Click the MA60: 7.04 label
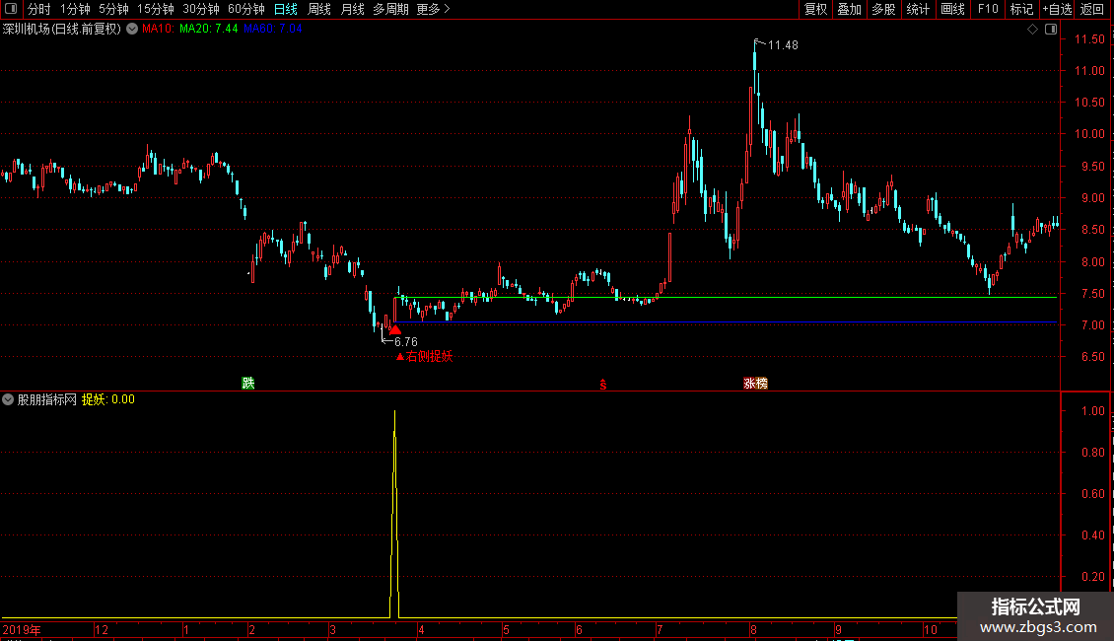This screenshot has width=1114, height=641. click(272, 29)
